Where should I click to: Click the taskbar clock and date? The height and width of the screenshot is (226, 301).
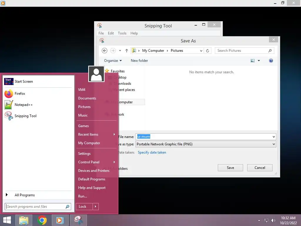[x=288, y=220]
